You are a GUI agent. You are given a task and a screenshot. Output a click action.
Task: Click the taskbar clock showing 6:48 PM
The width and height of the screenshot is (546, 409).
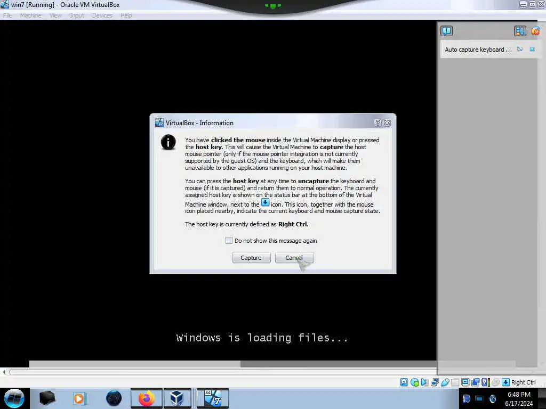(519, 399)
